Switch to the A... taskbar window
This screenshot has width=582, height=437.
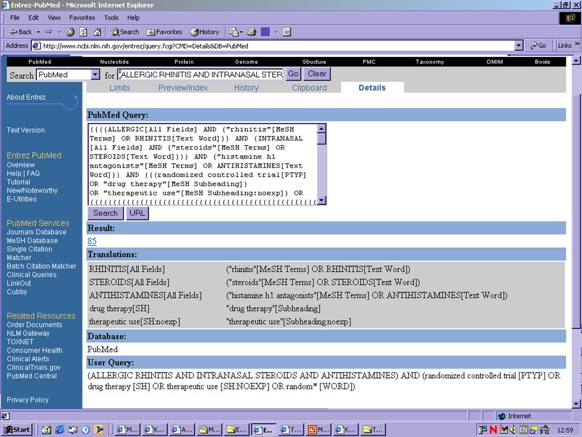(x=181, y=430)
